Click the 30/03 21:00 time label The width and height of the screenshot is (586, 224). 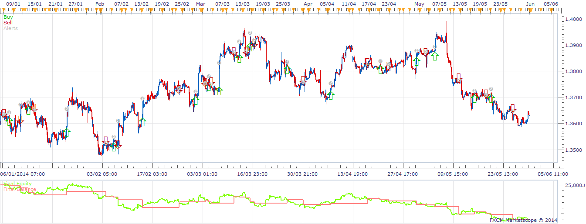coord(303,174)
